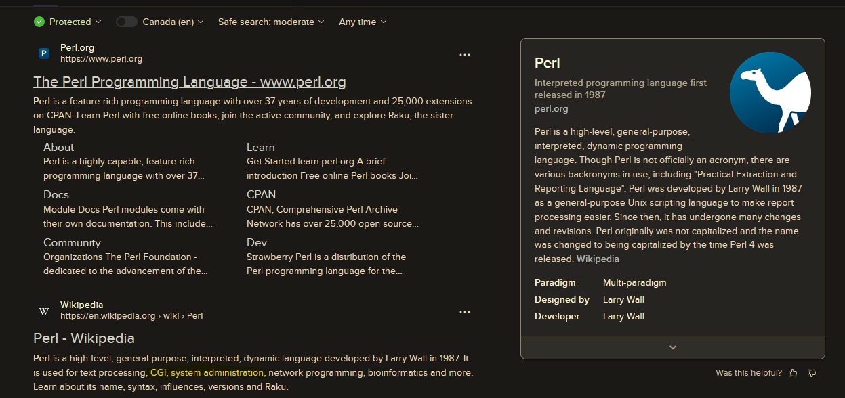Open the Docs sitelink
Image resolution: width=845 pixels, height=398 pixels.
pos(56,194)
